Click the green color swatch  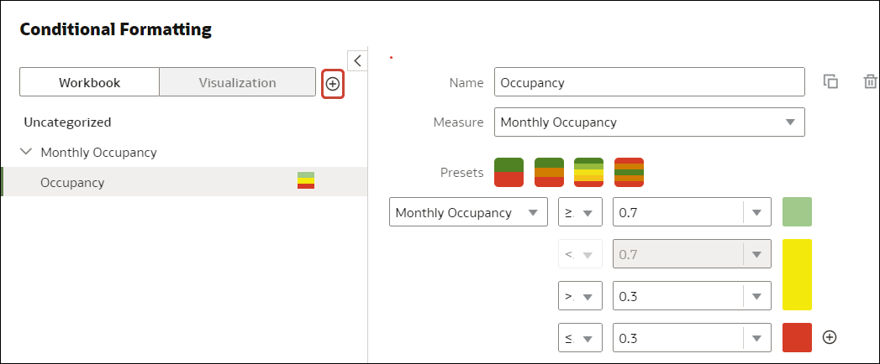(797, 213)
